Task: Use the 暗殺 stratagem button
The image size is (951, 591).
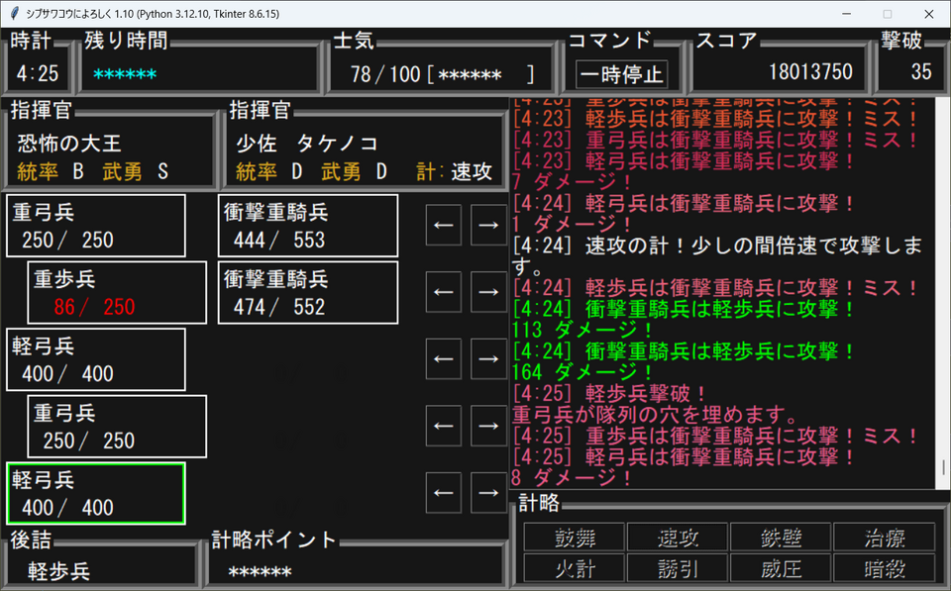Action: pyautogui.click(x=884, y=567)
